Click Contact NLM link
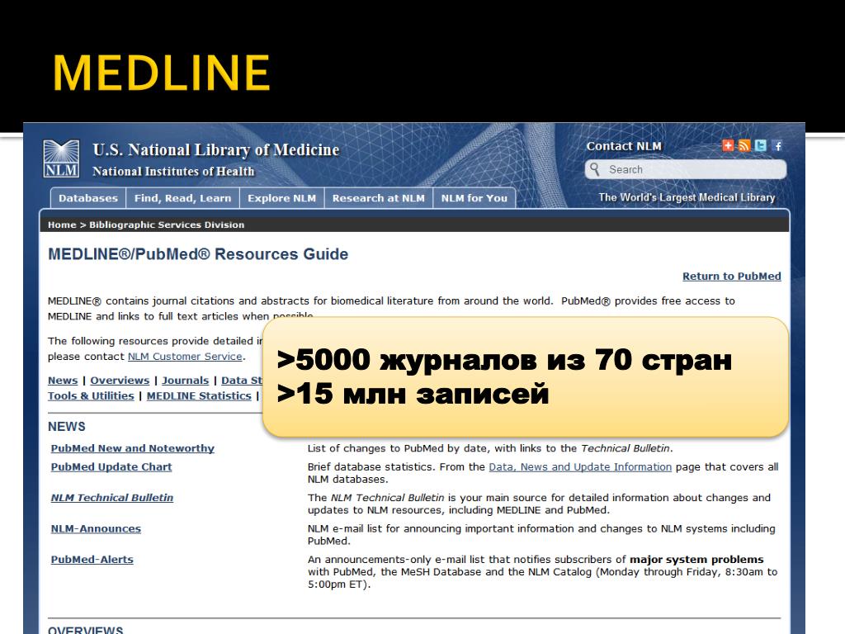 click(x=624, y=146)
